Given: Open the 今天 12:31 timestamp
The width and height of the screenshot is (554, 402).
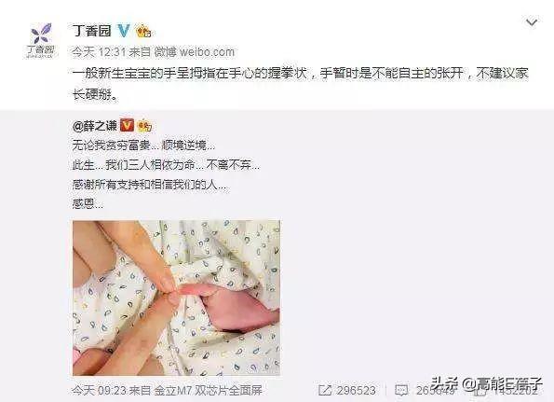Looking at the screenshot, I should tap(100, 52).
